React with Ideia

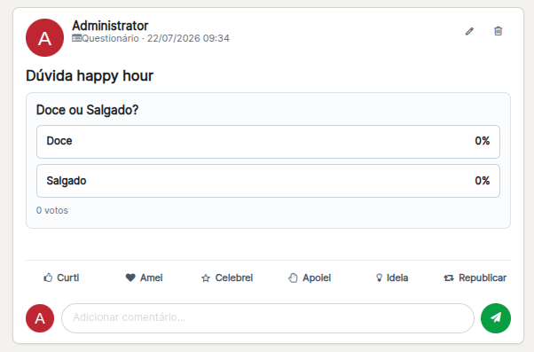click(392, 278)
